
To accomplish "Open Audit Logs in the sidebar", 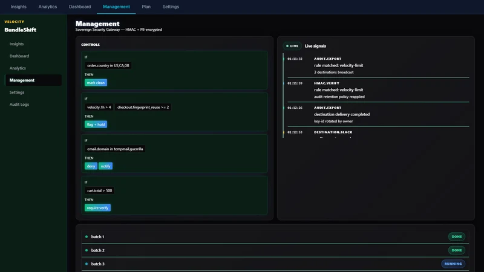I will 33,105.
